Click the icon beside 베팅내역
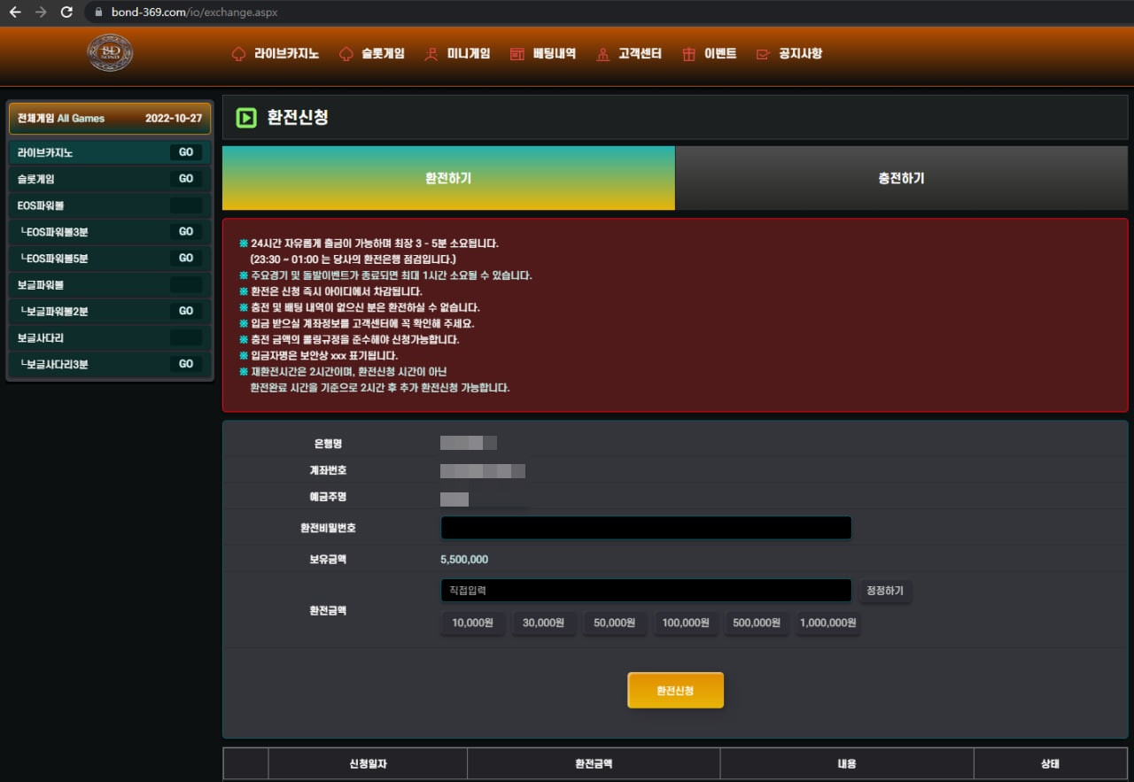1134x782 pixels. (517, 54)
